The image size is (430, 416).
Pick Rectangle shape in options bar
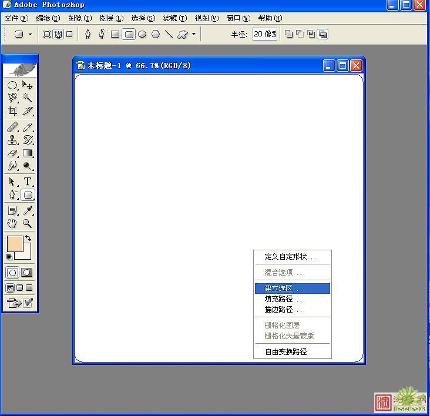(x=115, y=34)
